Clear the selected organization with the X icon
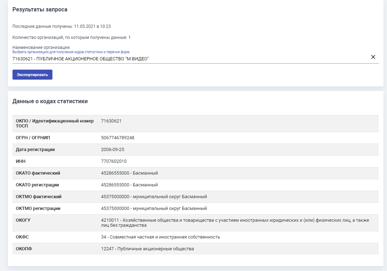 (373, 57)
